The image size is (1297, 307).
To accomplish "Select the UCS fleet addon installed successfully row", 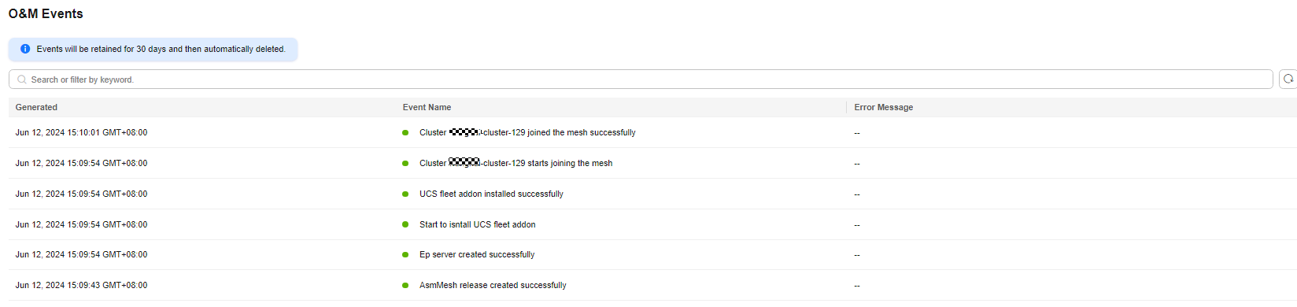I will (652, 194).
